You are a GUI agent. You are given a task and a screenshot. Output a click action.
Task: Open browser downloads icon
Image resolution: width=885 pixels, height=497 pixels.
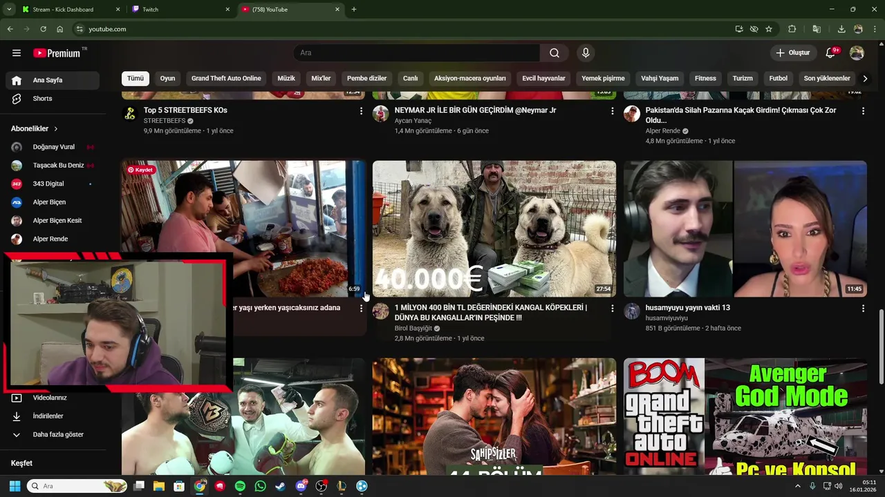tap(841, 29)
